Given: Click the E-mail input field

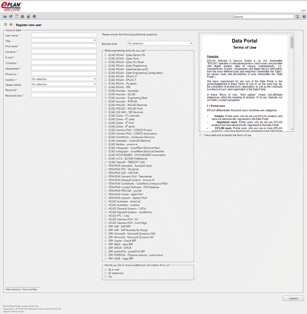Looking at the screenshot, I should coord(64,57).
